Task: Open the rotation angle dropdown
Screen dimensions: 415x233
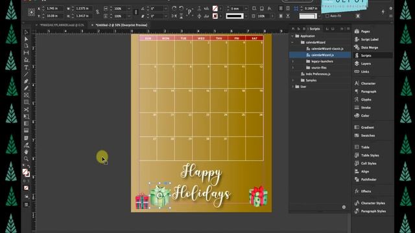Action: pos(166,8)
